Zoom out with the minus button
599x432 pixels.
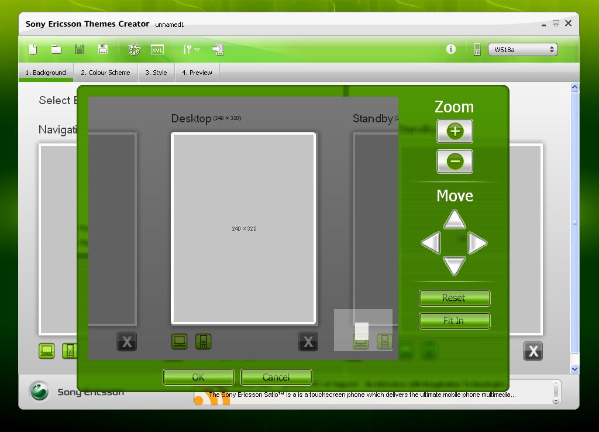[x=455, y=162]
